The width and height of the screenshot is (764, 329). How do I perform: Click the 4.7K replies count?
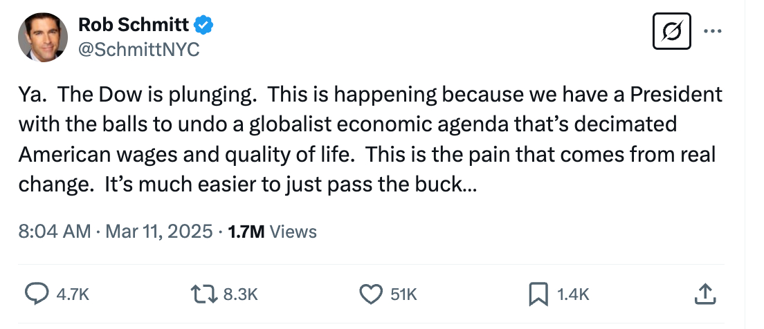click(73, 294)
